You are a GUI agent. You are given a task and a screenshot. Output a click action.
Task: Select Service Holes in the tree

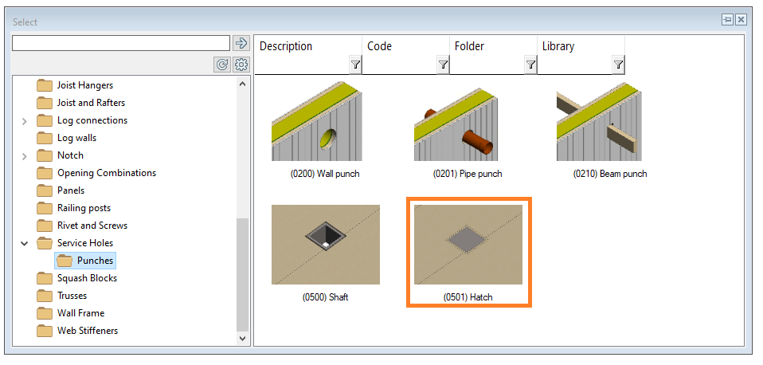(85, 243)
